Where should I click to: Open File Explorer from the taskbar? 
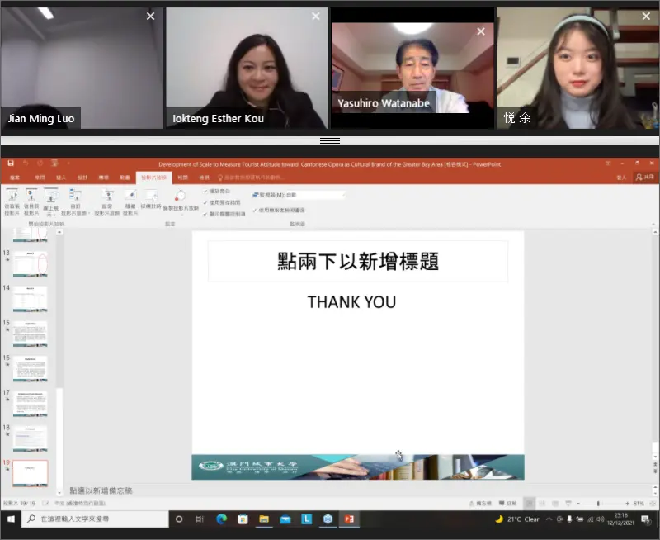264,519
